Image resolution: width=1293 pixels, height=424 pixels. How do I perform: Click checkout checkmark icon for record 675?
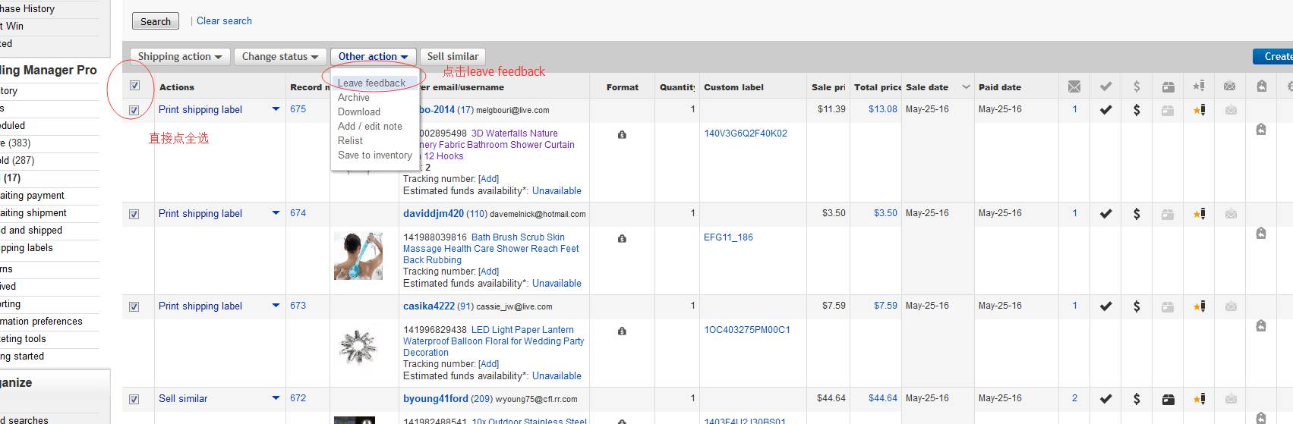[1105, 110]
